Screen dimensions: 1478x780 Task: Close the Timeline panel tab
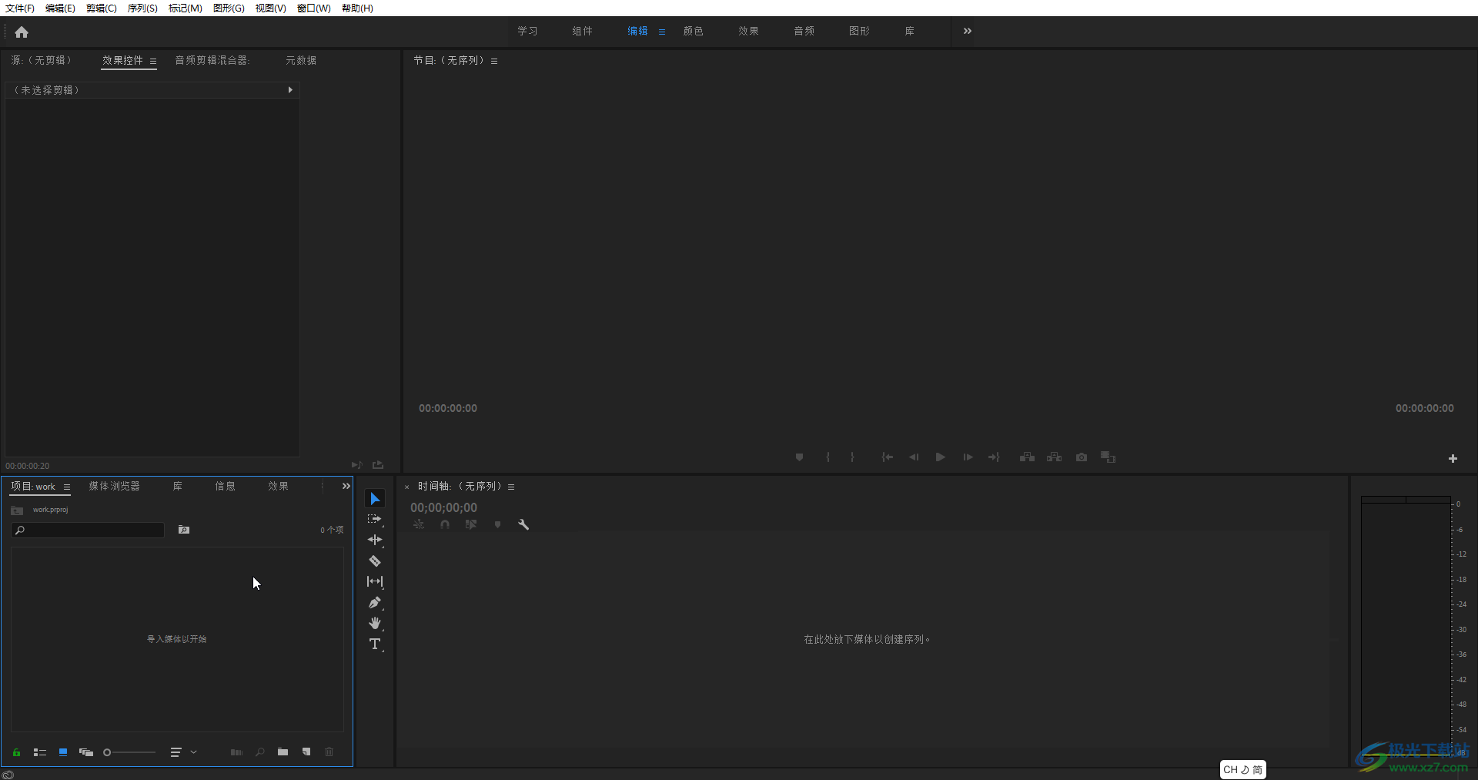pyautogui.click(x=407, y=487)
